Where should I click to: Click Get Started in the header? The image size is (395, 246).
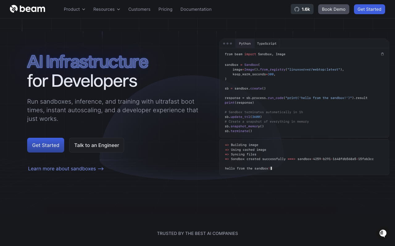click(x=369, y=9)
